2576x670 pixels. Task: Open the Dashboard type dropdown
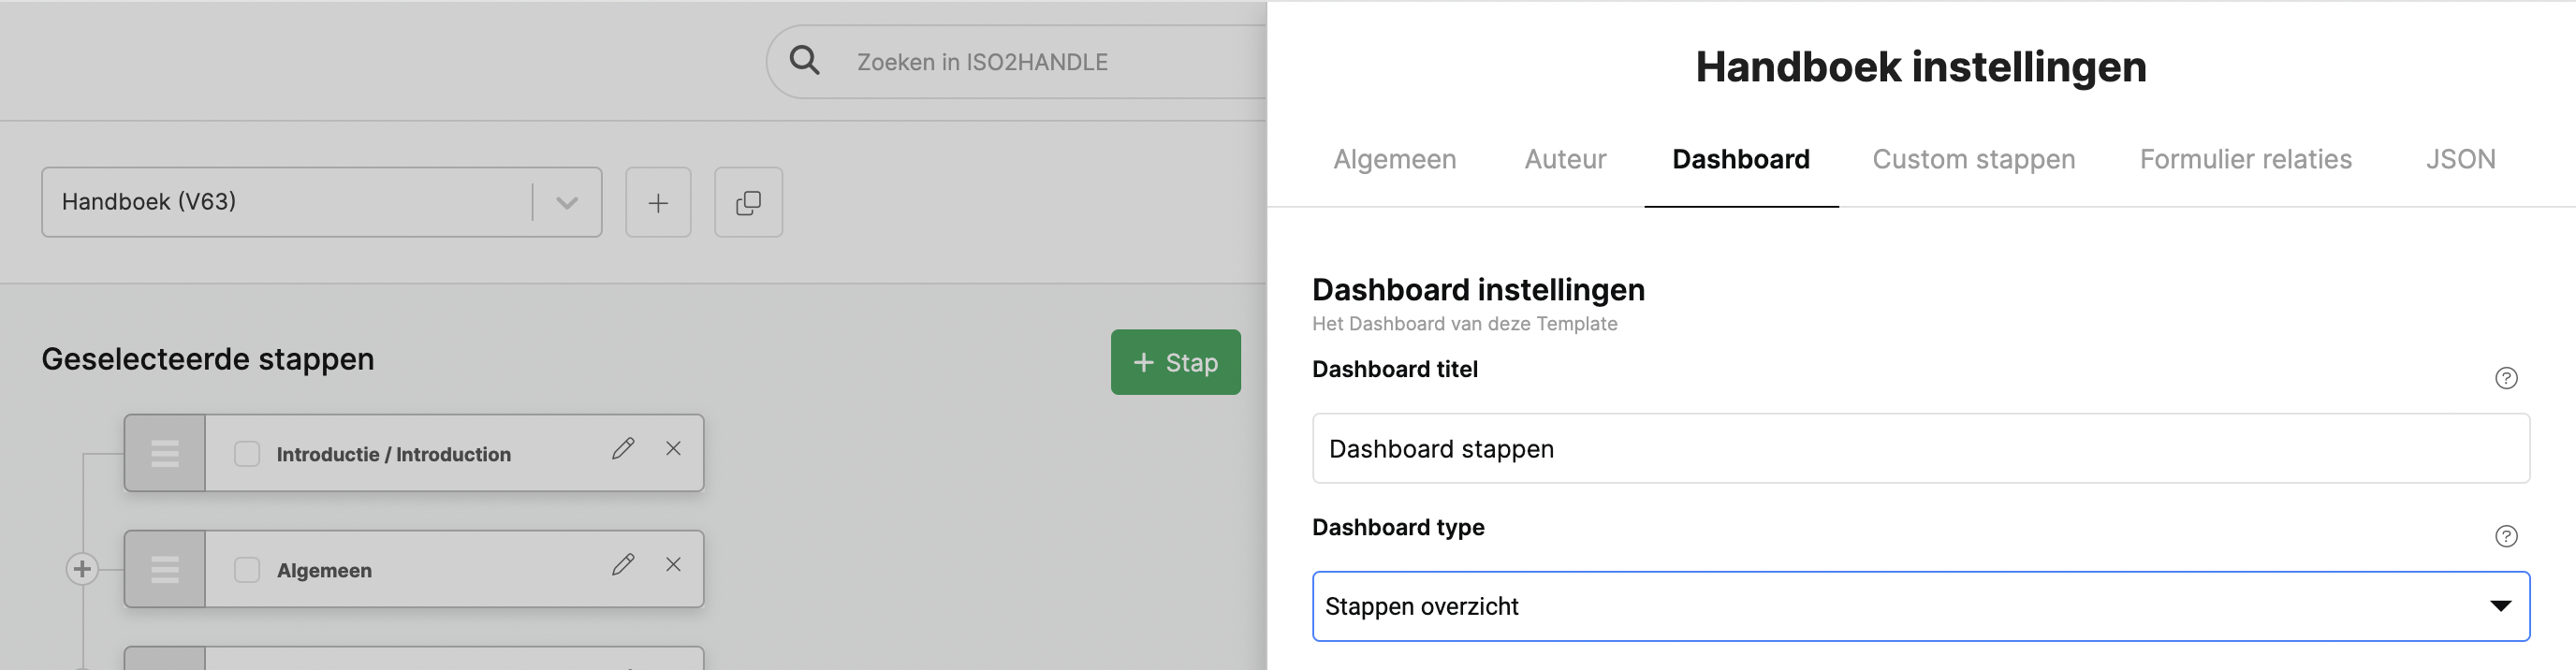(x=1921, y=606)
